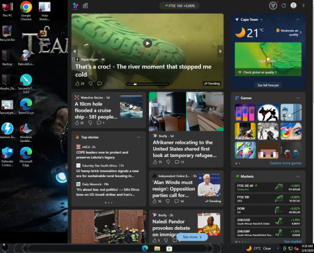Launch File Explorer from the taskbar

coord(157,249)
